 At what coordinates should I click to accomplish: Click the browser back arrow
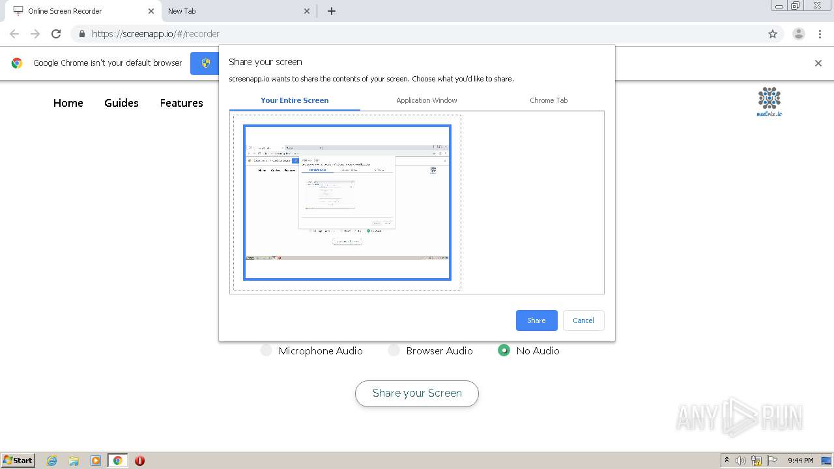[14, 34]
